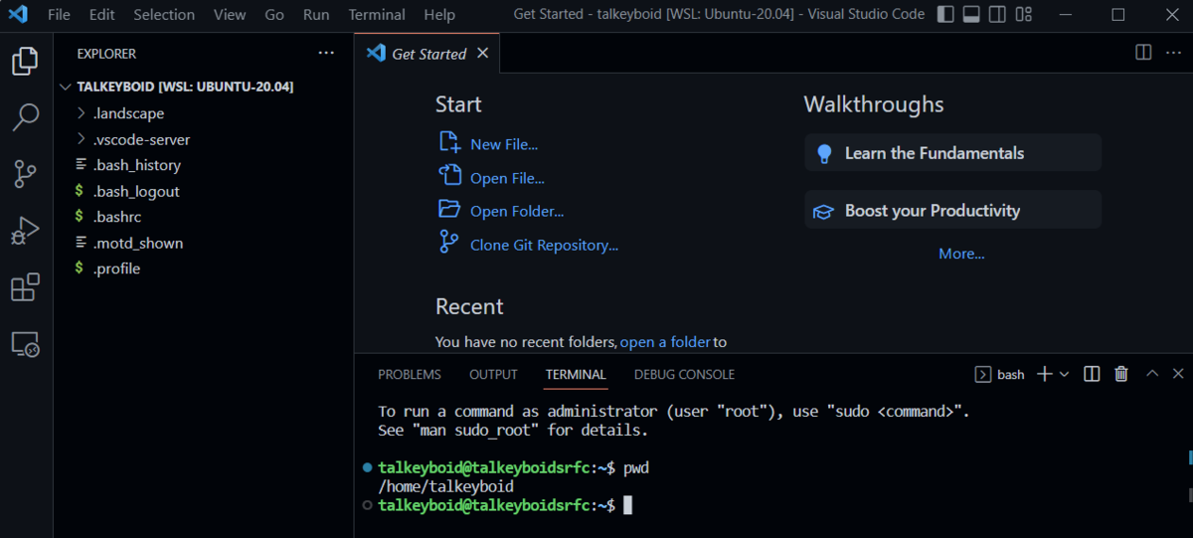Open the Run and Debug view

coord(25,232)
